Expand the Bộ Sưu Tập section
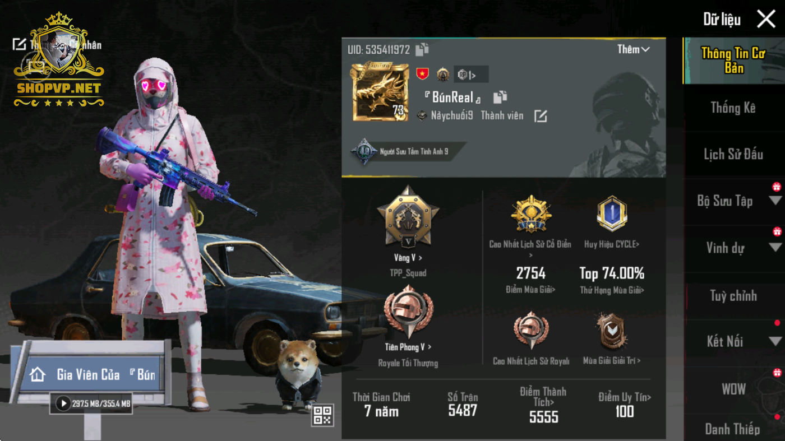The height and width of the screenshot is (441, 785). click(x=775, y=201)
